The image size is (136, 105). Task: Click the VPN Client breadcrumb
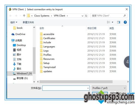point(59,16)
